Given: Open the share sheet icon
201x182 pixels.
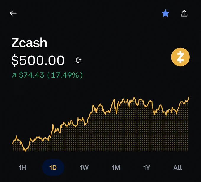Looking at the screenshot, I should 184,13.
